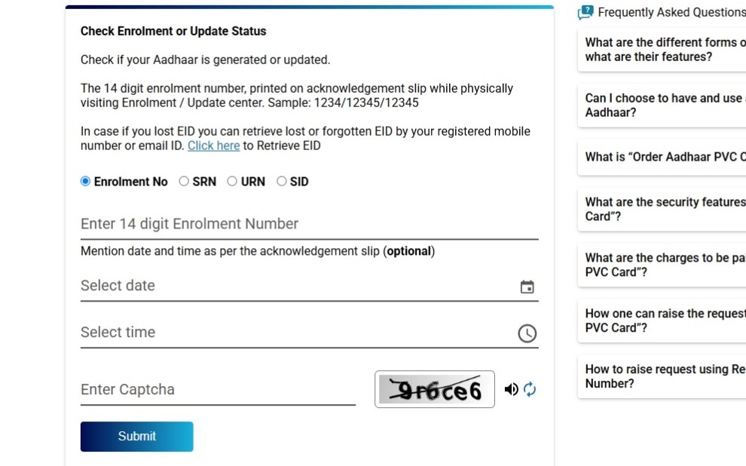
Task: Open the calendar date picker icon
Action: (x=527, y=287)
